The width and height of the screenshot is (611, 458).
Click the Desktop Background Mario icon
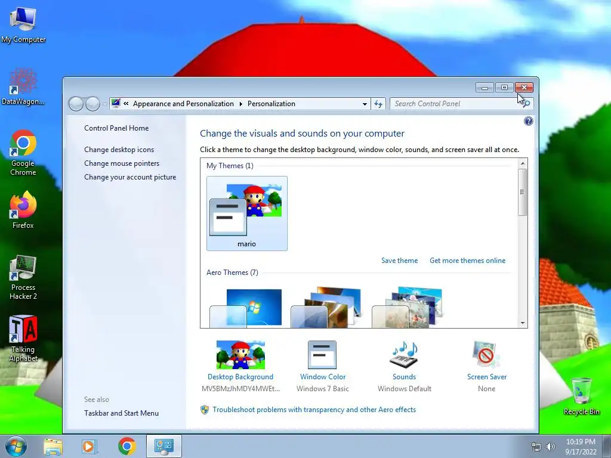(240, 355)
